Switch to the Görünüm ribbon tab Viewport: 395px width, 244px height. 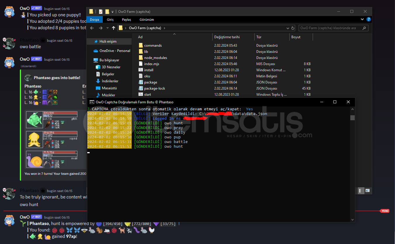(147, 20)
